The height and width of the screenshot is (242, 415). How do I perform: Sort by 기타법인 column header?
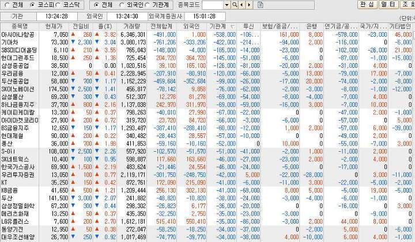pyautogui.click(x=399, y=26)
